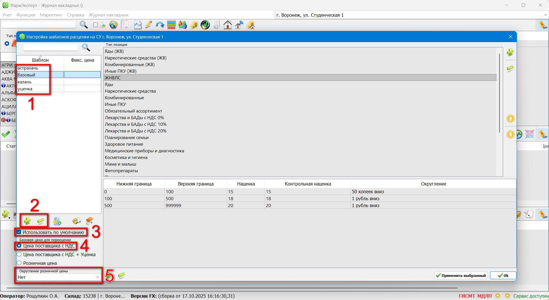
Task: Click the yellow down arrow icon
Action: (x=510, y=134)
